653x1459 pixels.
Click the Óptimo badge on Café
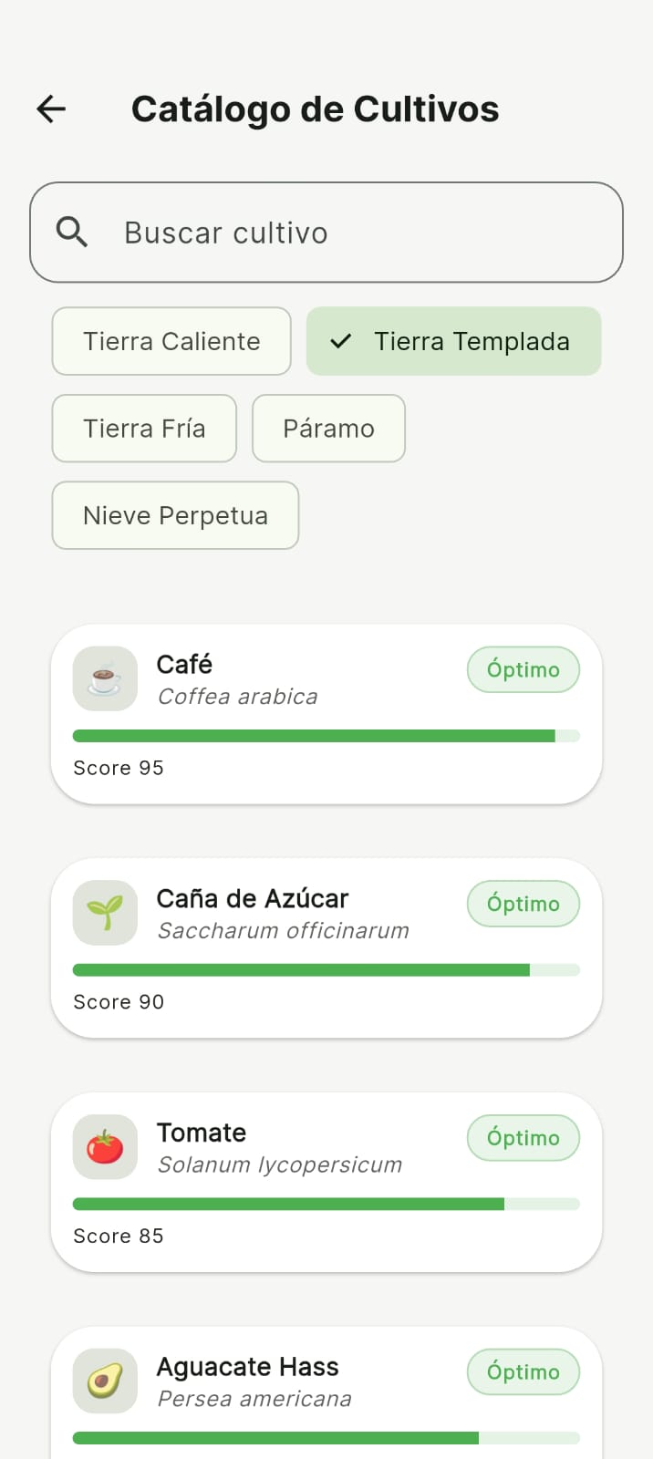coord(523,670)
